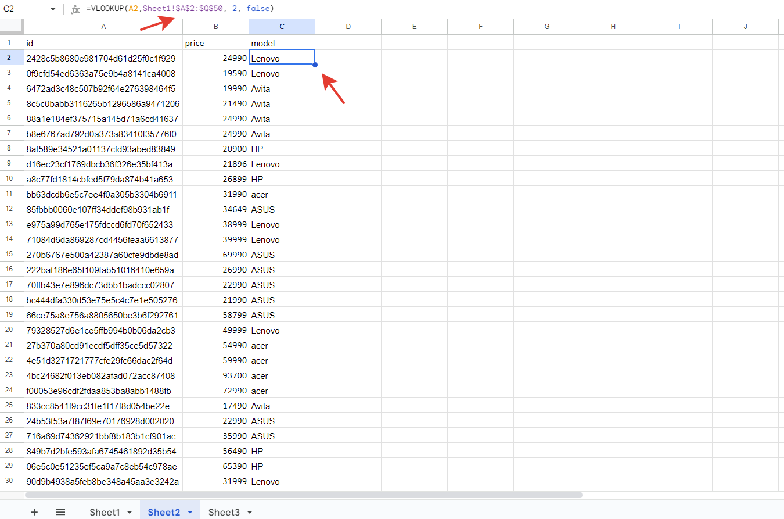Select cell containing price 93700

pos(215,375)
